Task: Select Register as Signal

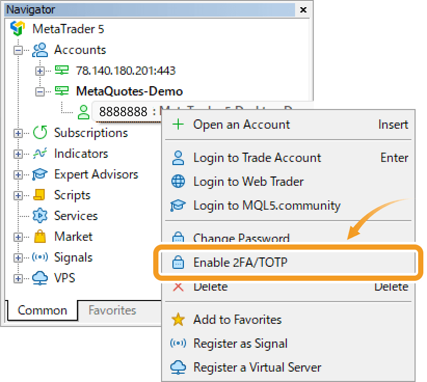Action: coord(288,343)
